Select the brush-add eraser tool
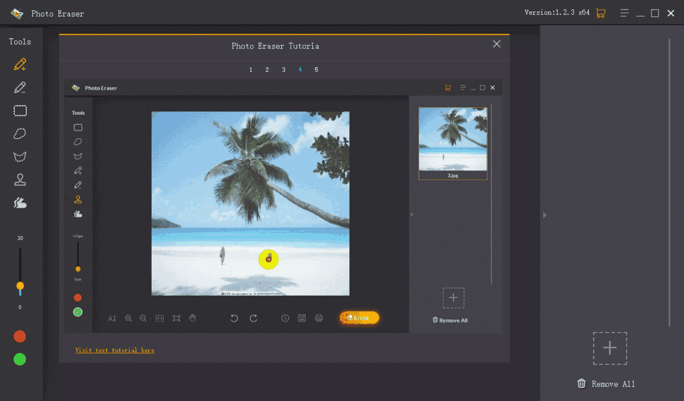The width and height of the screenshot is (684, 401). (x=20, y=64)
